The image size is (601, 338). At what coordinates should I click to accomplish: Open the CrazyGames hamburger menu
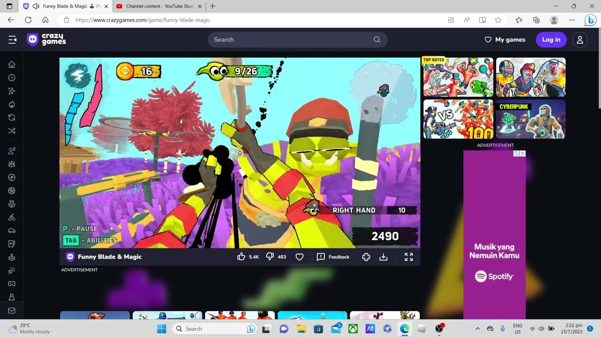tap(12, 40)
